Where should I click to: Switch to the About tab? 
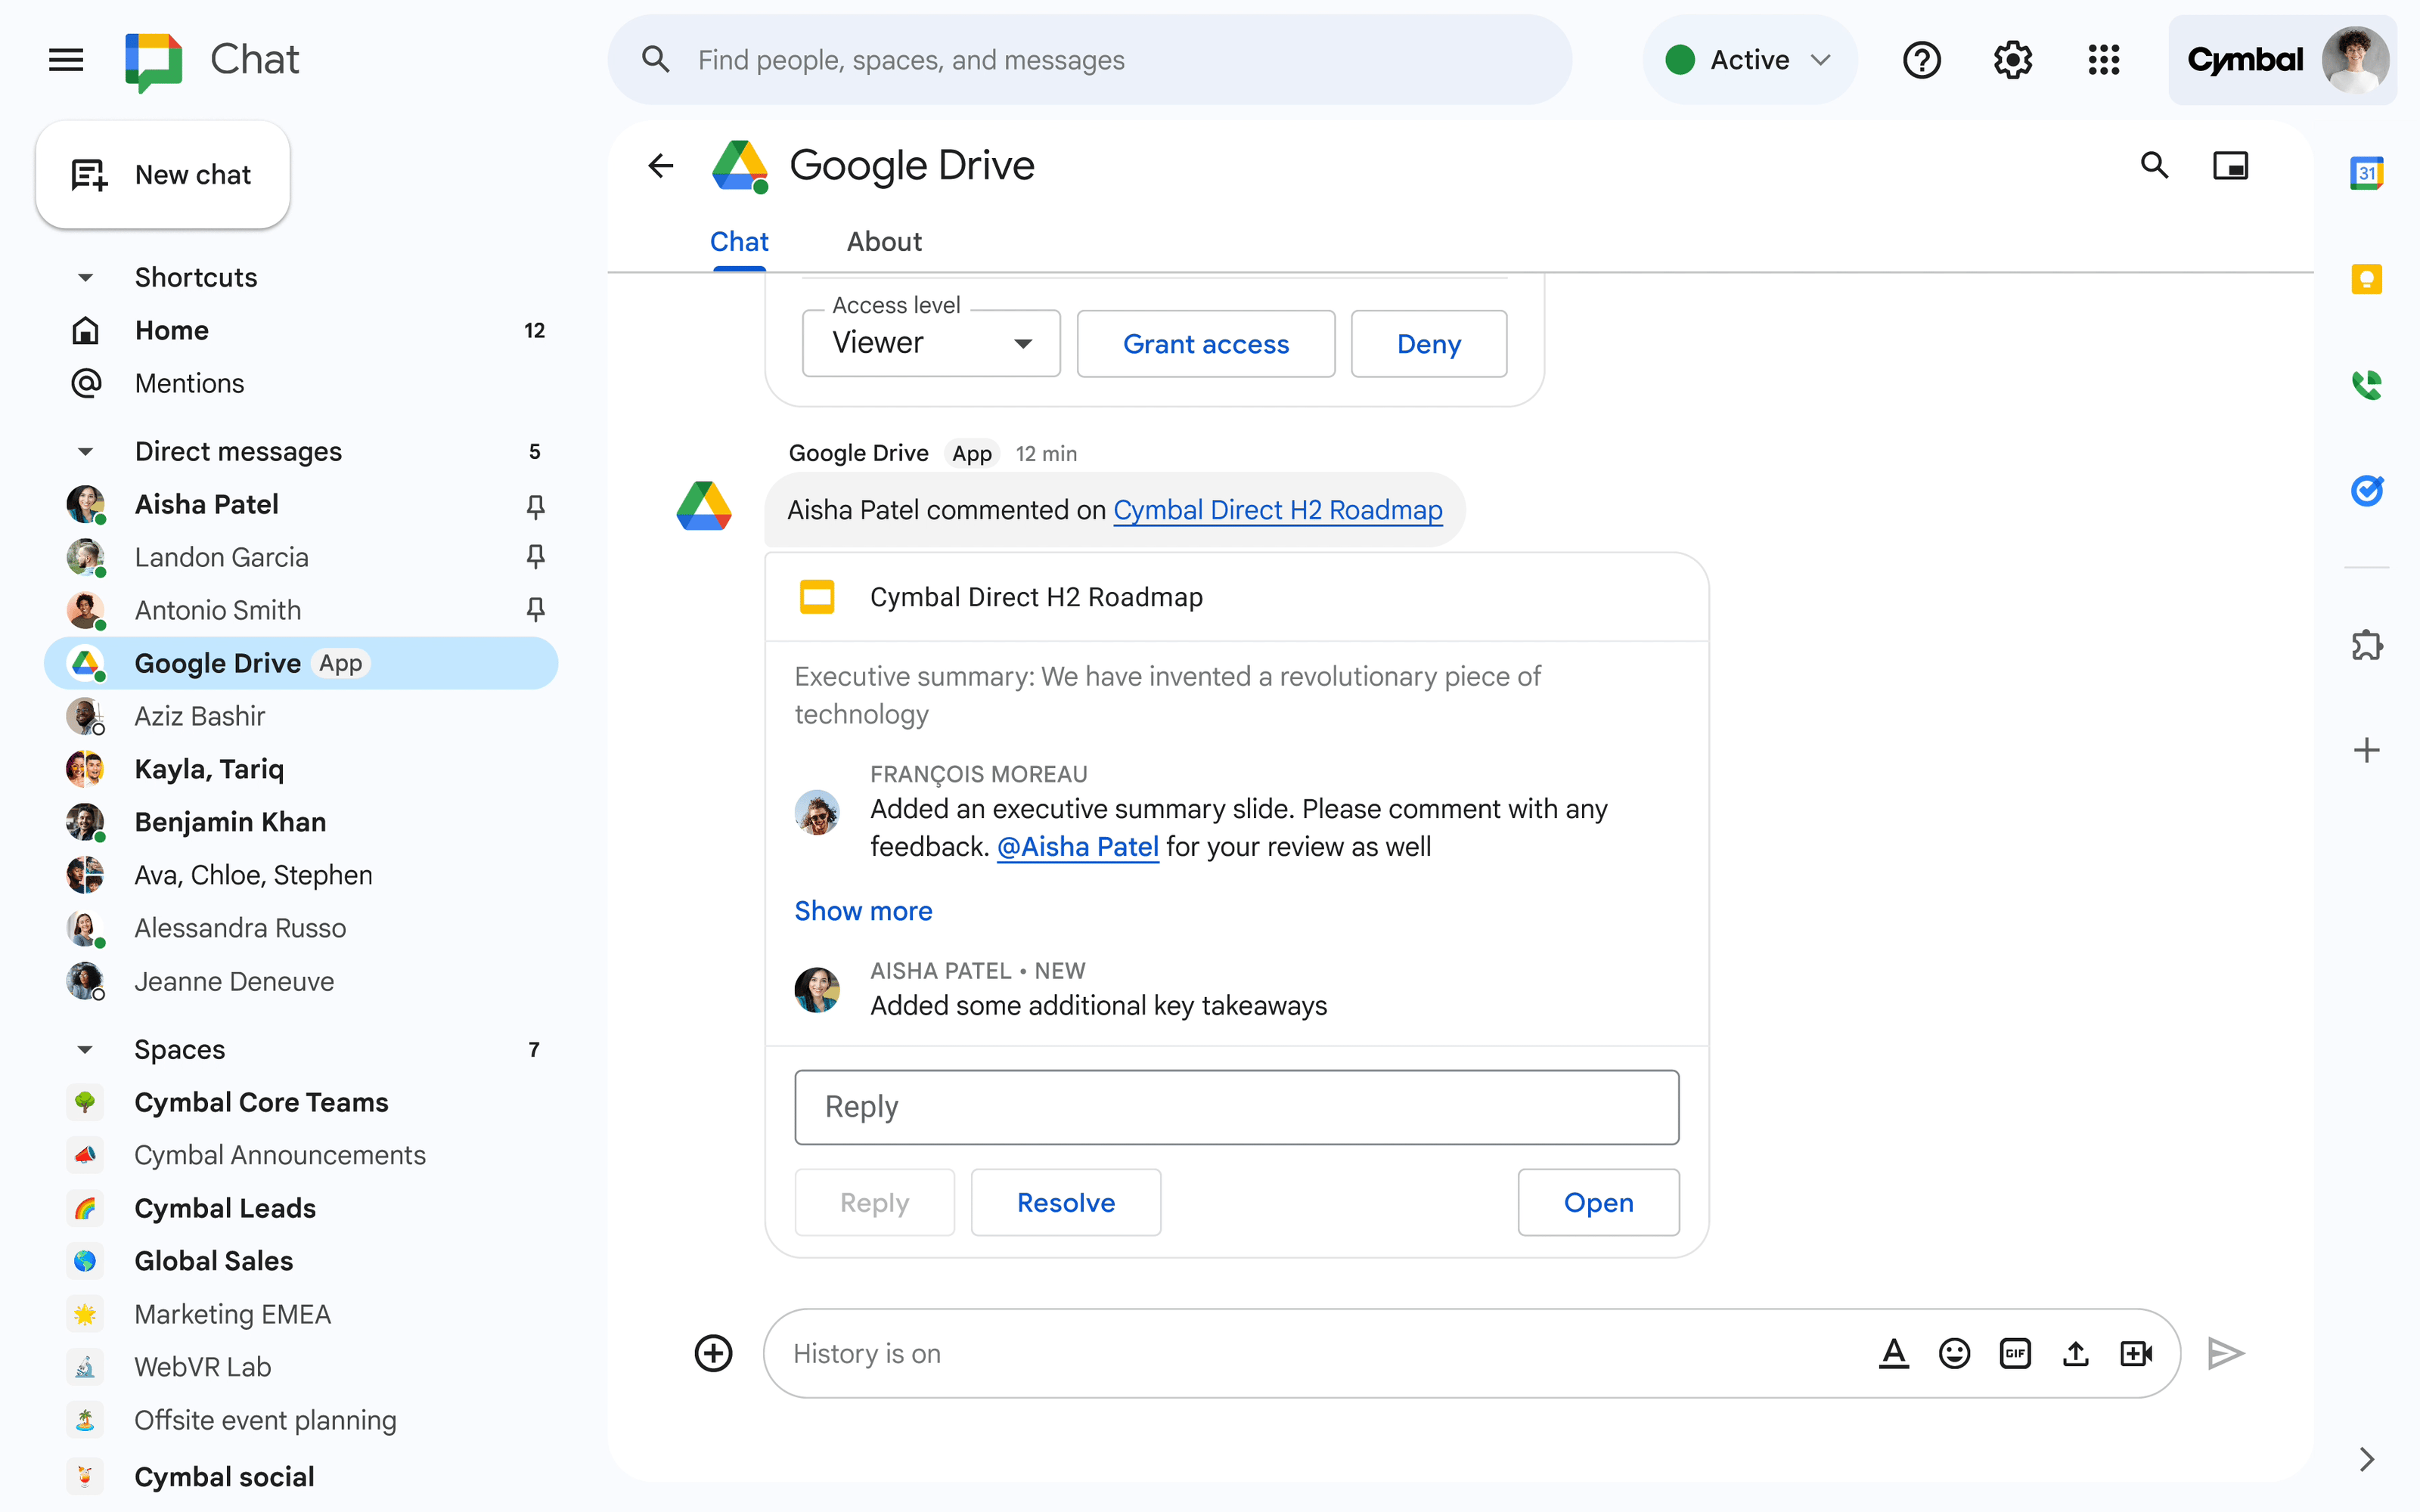pyautogui.click(x=883, y=242)
